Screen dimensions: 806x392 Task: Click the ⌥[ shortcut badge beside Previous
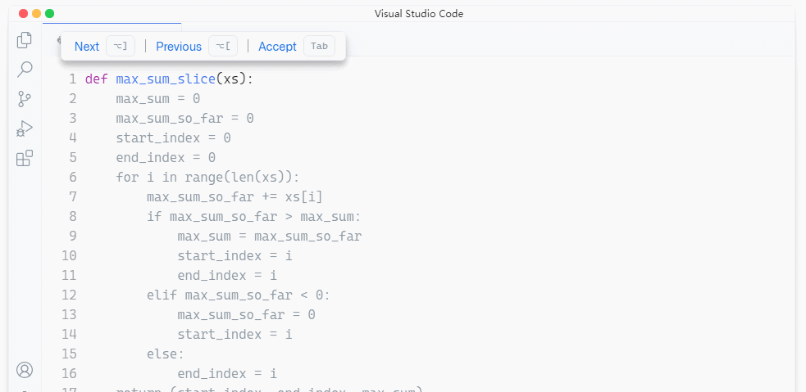223,47
